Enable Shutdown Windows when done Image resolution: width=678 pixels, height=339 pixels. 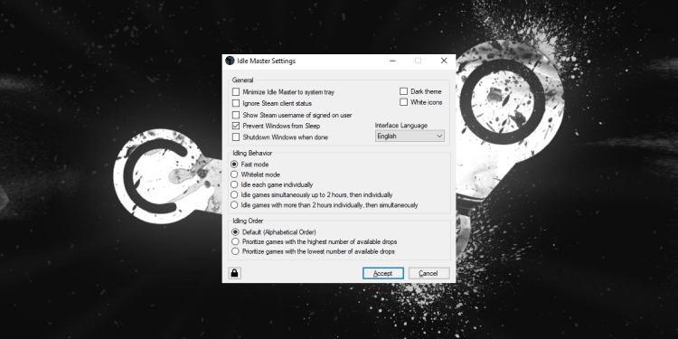point(236,137)
